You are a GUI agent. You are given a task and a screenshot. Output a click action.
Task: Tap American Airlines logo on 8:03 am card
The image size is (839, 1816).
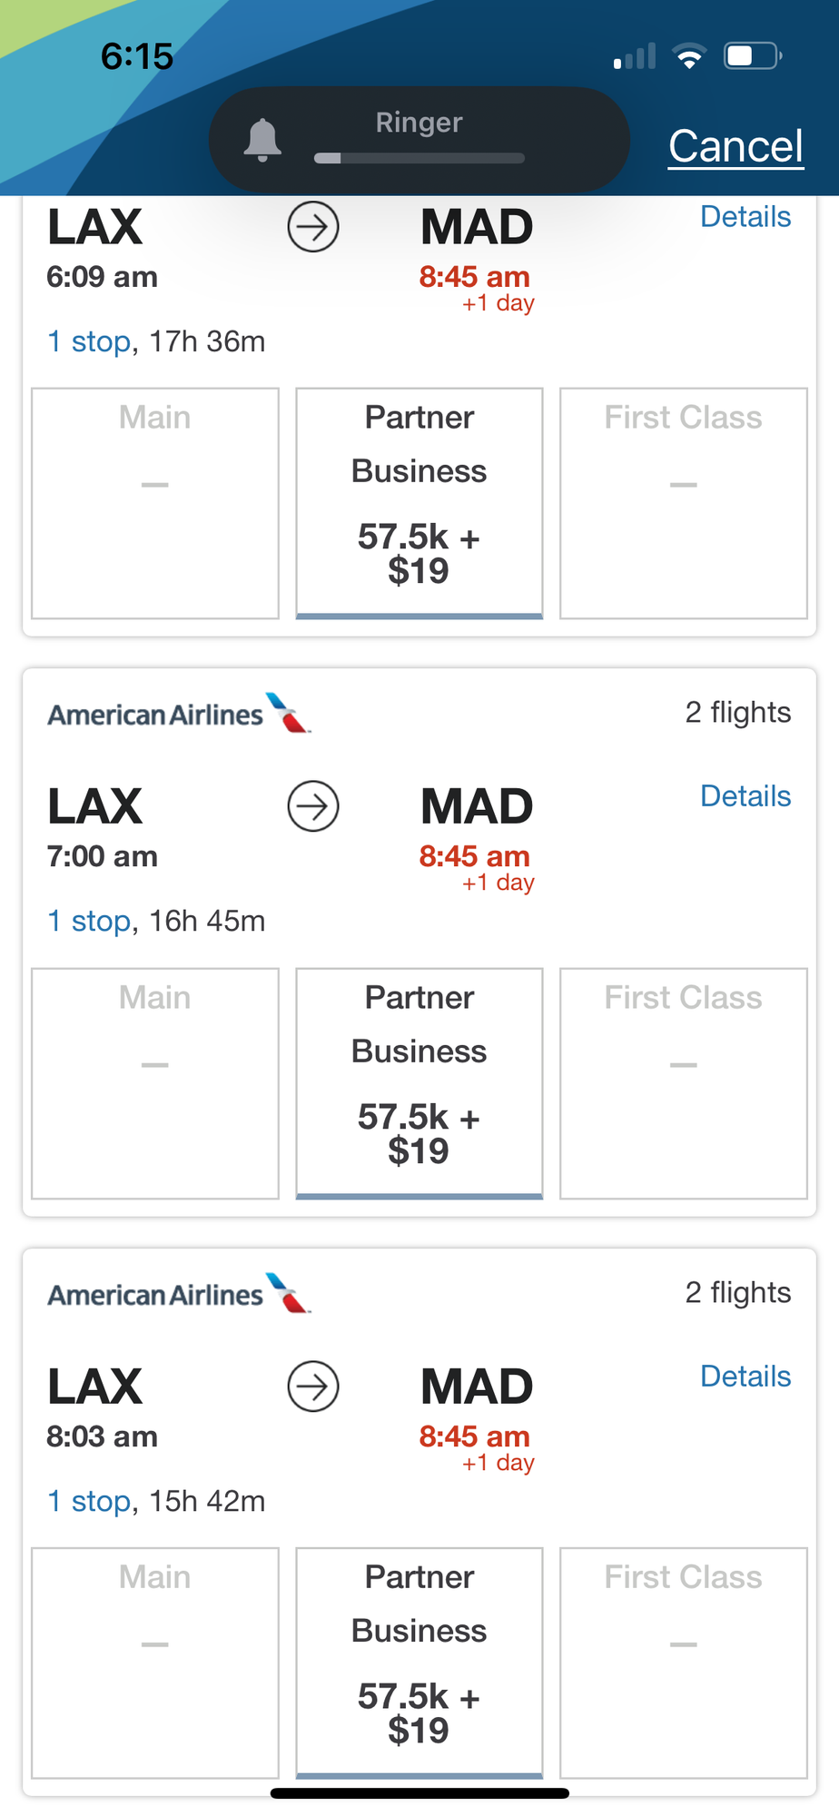tap(179, 1295)
